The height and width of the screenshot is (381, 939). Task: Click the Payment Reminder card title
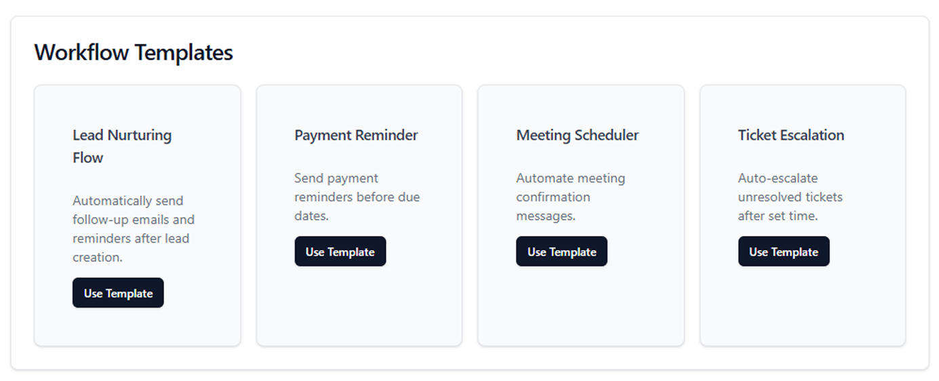coord(356,135)
